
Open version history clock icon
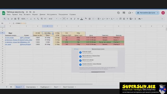tap(118, 13)
